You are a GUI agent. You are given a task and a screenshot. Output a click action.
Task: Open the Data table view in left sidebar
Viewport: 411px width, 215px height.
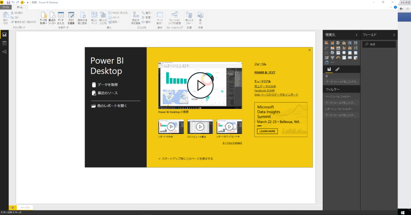tap(4, 43)
